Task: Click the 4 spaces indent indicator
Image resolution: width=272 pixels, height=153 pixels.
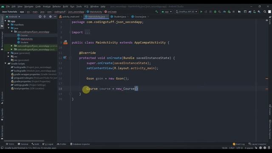Action: click(x=249, y=148)
